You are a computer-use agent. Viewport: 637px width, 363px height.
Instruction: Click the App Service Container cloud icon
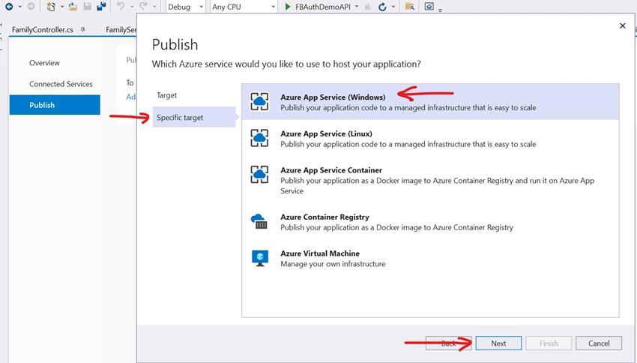click(x=259, y=175)
